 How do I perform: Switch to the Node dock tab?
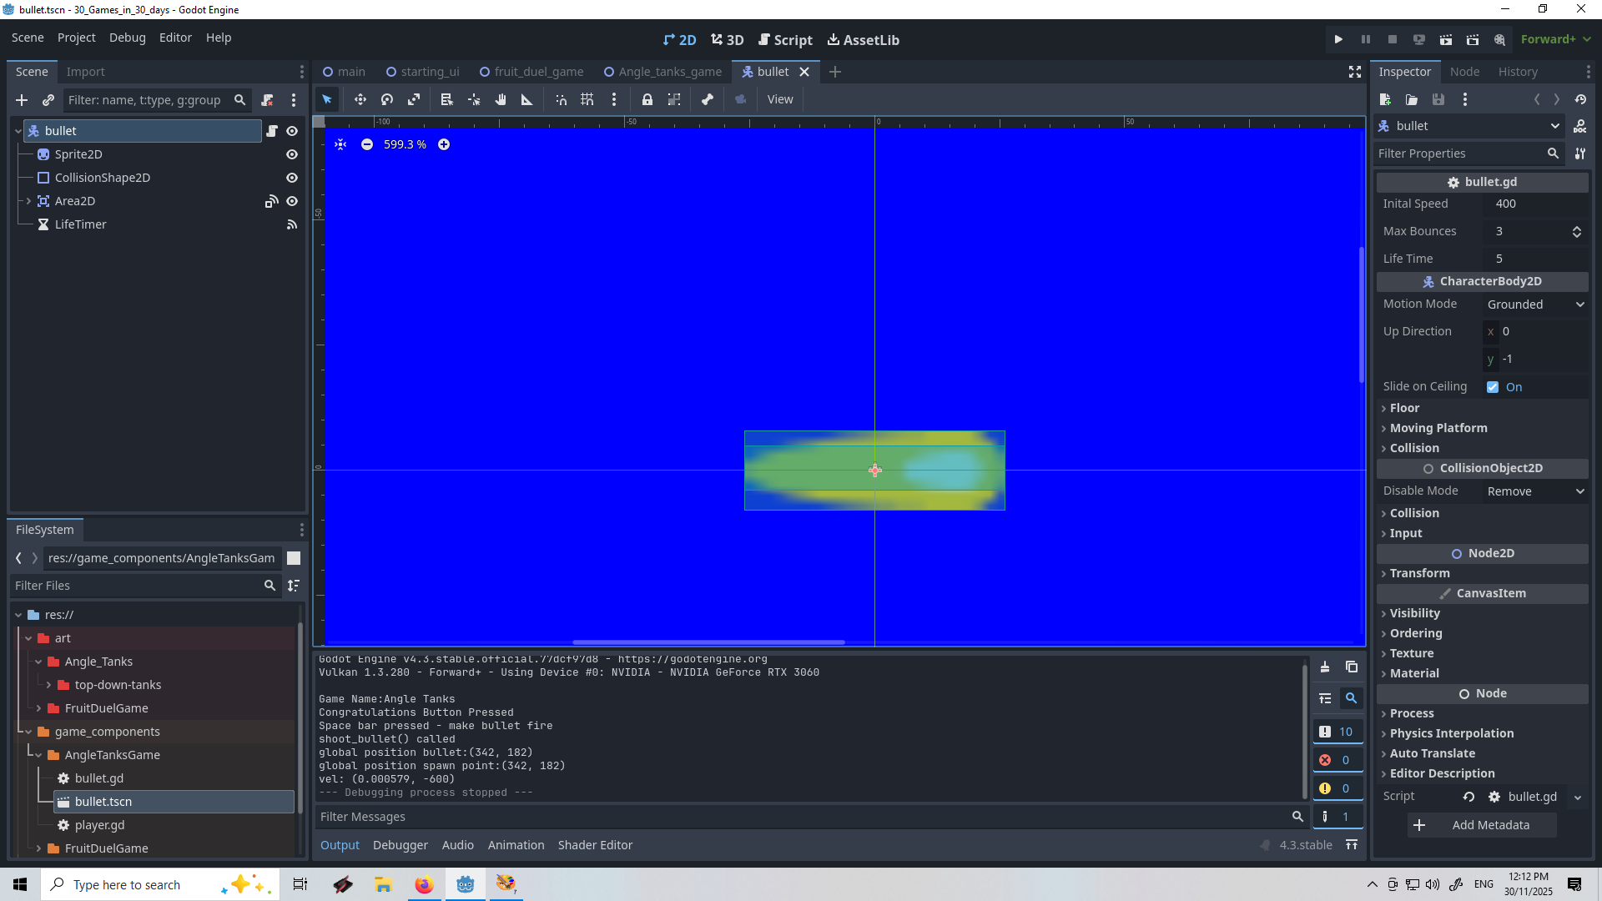pos(1464,72)
